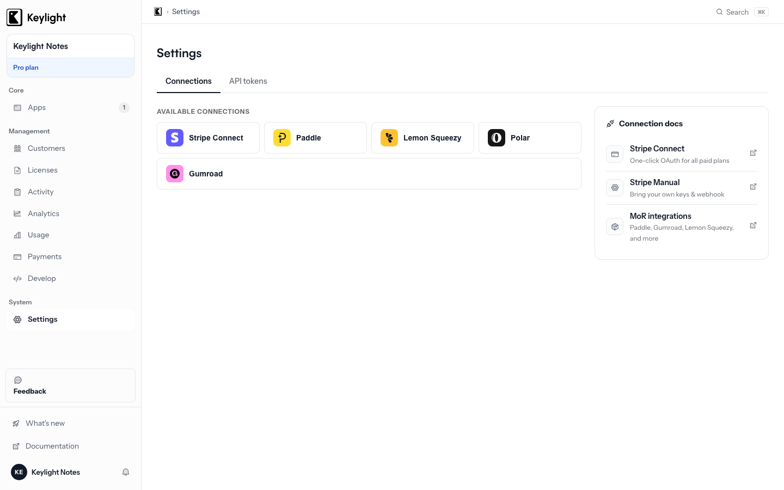
Task: Open external link icon for Stripe Manual docs
Action: click(753, 187)
